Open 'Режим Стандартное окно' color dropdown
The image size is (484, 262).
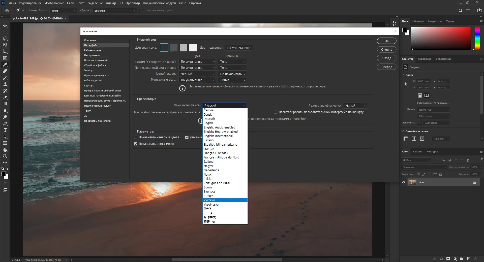pyautogui.click(x=197, y=62)
